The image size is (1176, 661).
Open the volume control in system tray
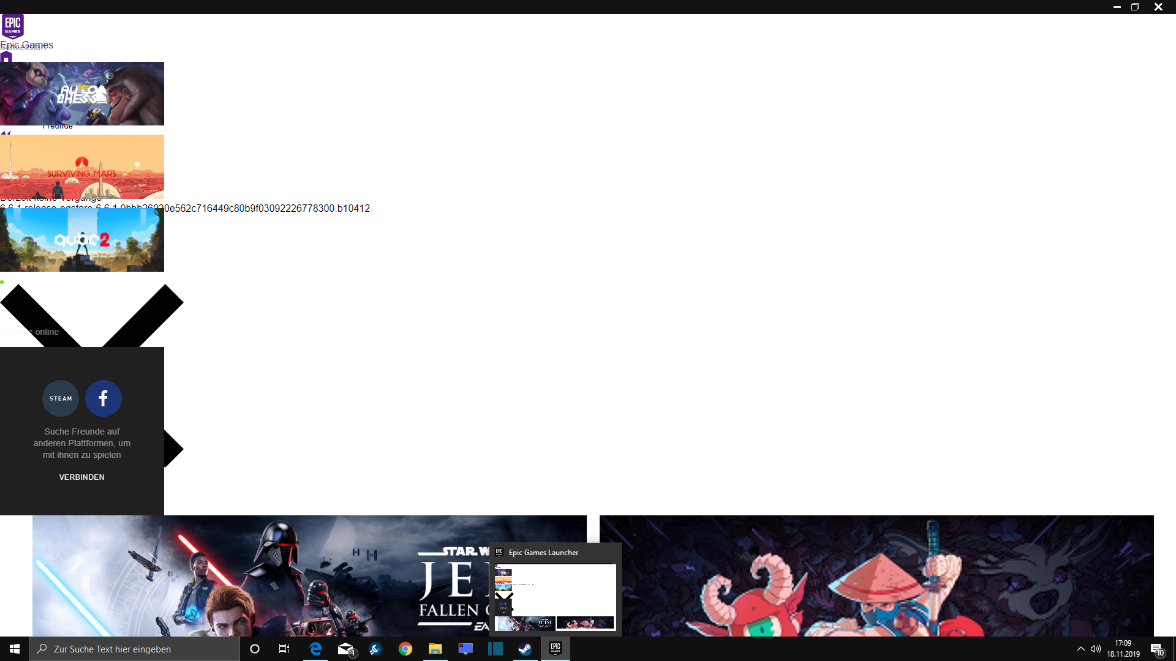point(1095,649)
